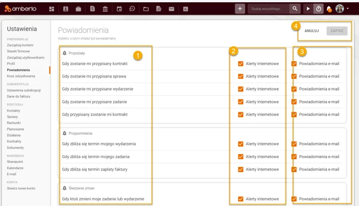This screenshot has height=206, width=359.
Task: Click the Szukaj wszystkiego search field
Action: point(269,9)
